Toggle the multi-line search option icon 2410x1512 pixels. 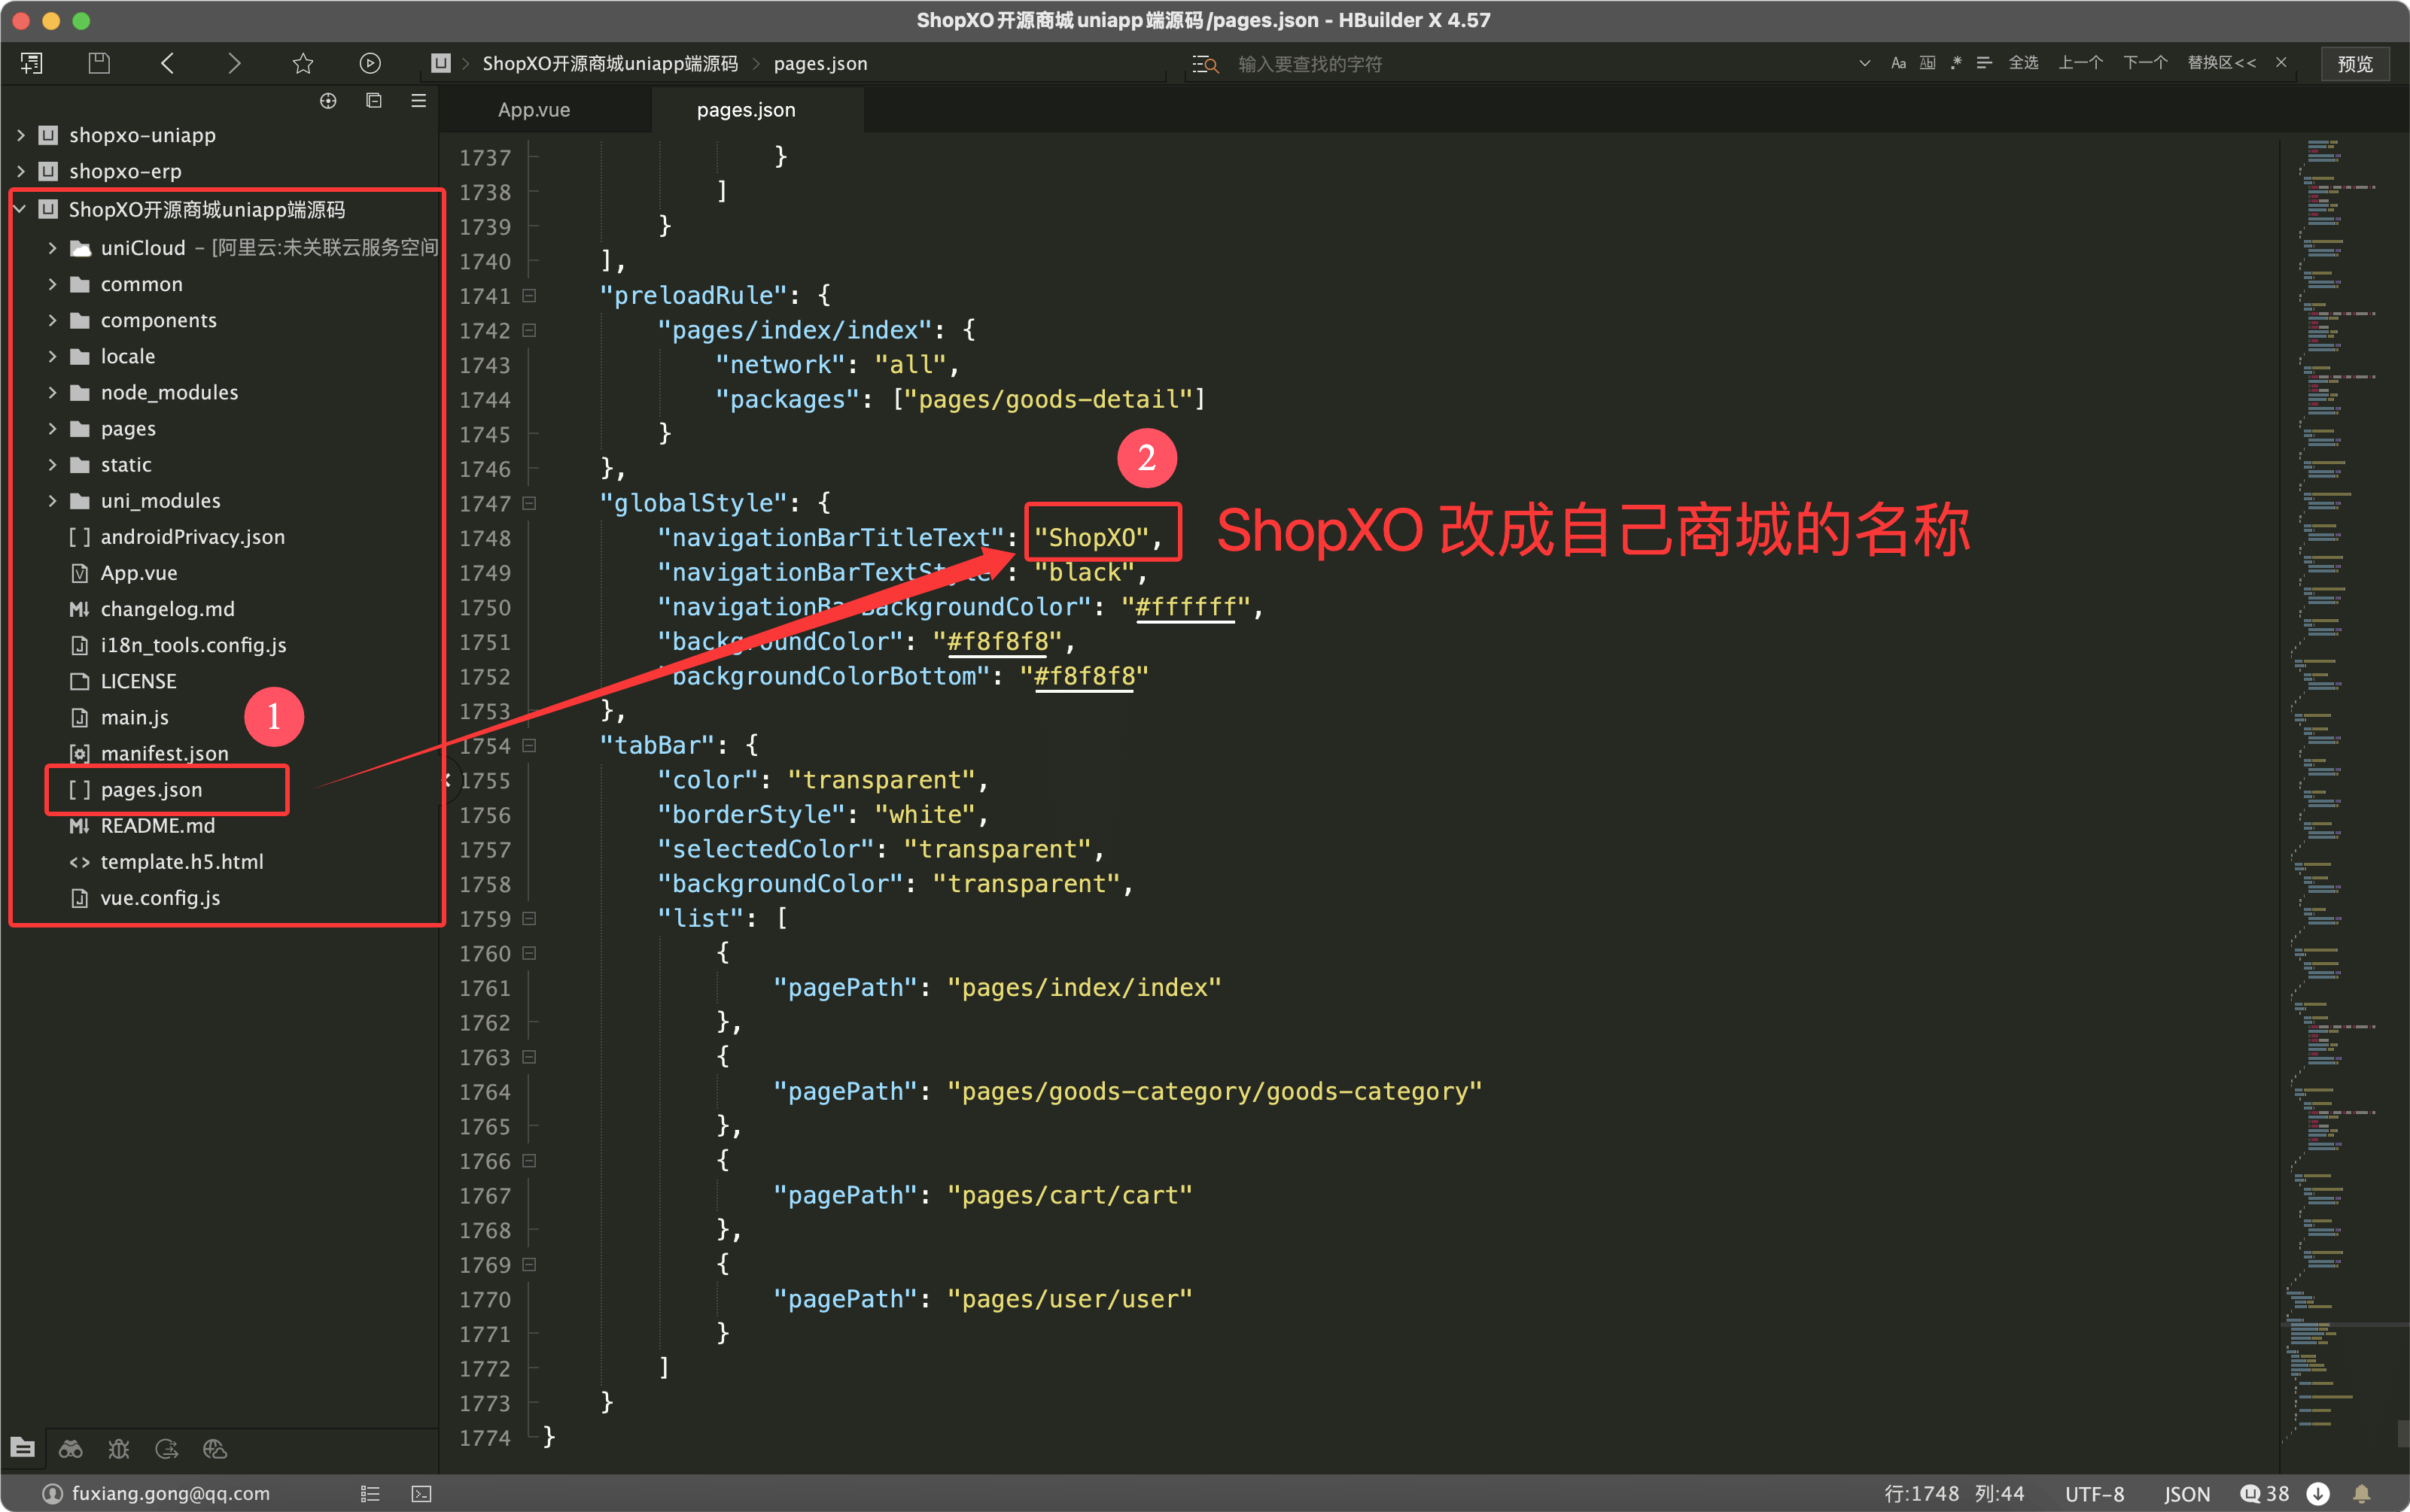[1985, 63]
